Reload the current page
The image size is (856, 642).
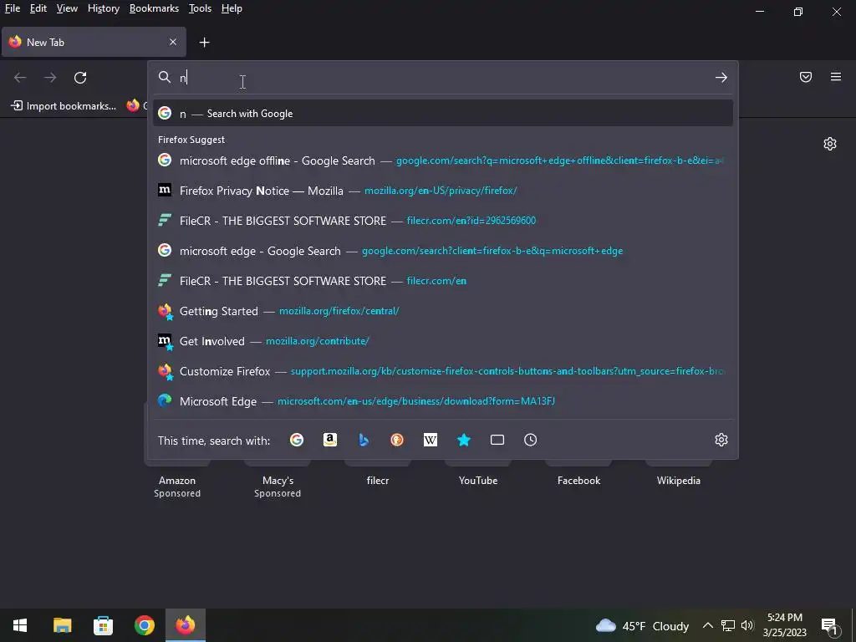point(80,78)
